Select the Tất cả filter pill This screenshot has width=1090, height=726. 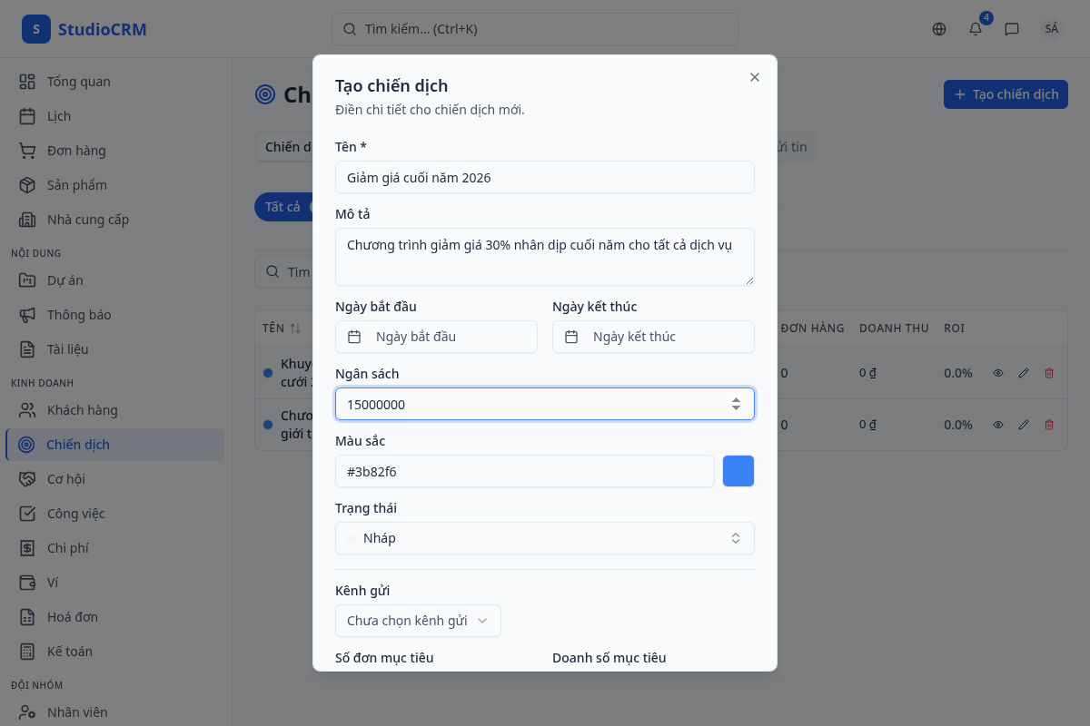282,207
